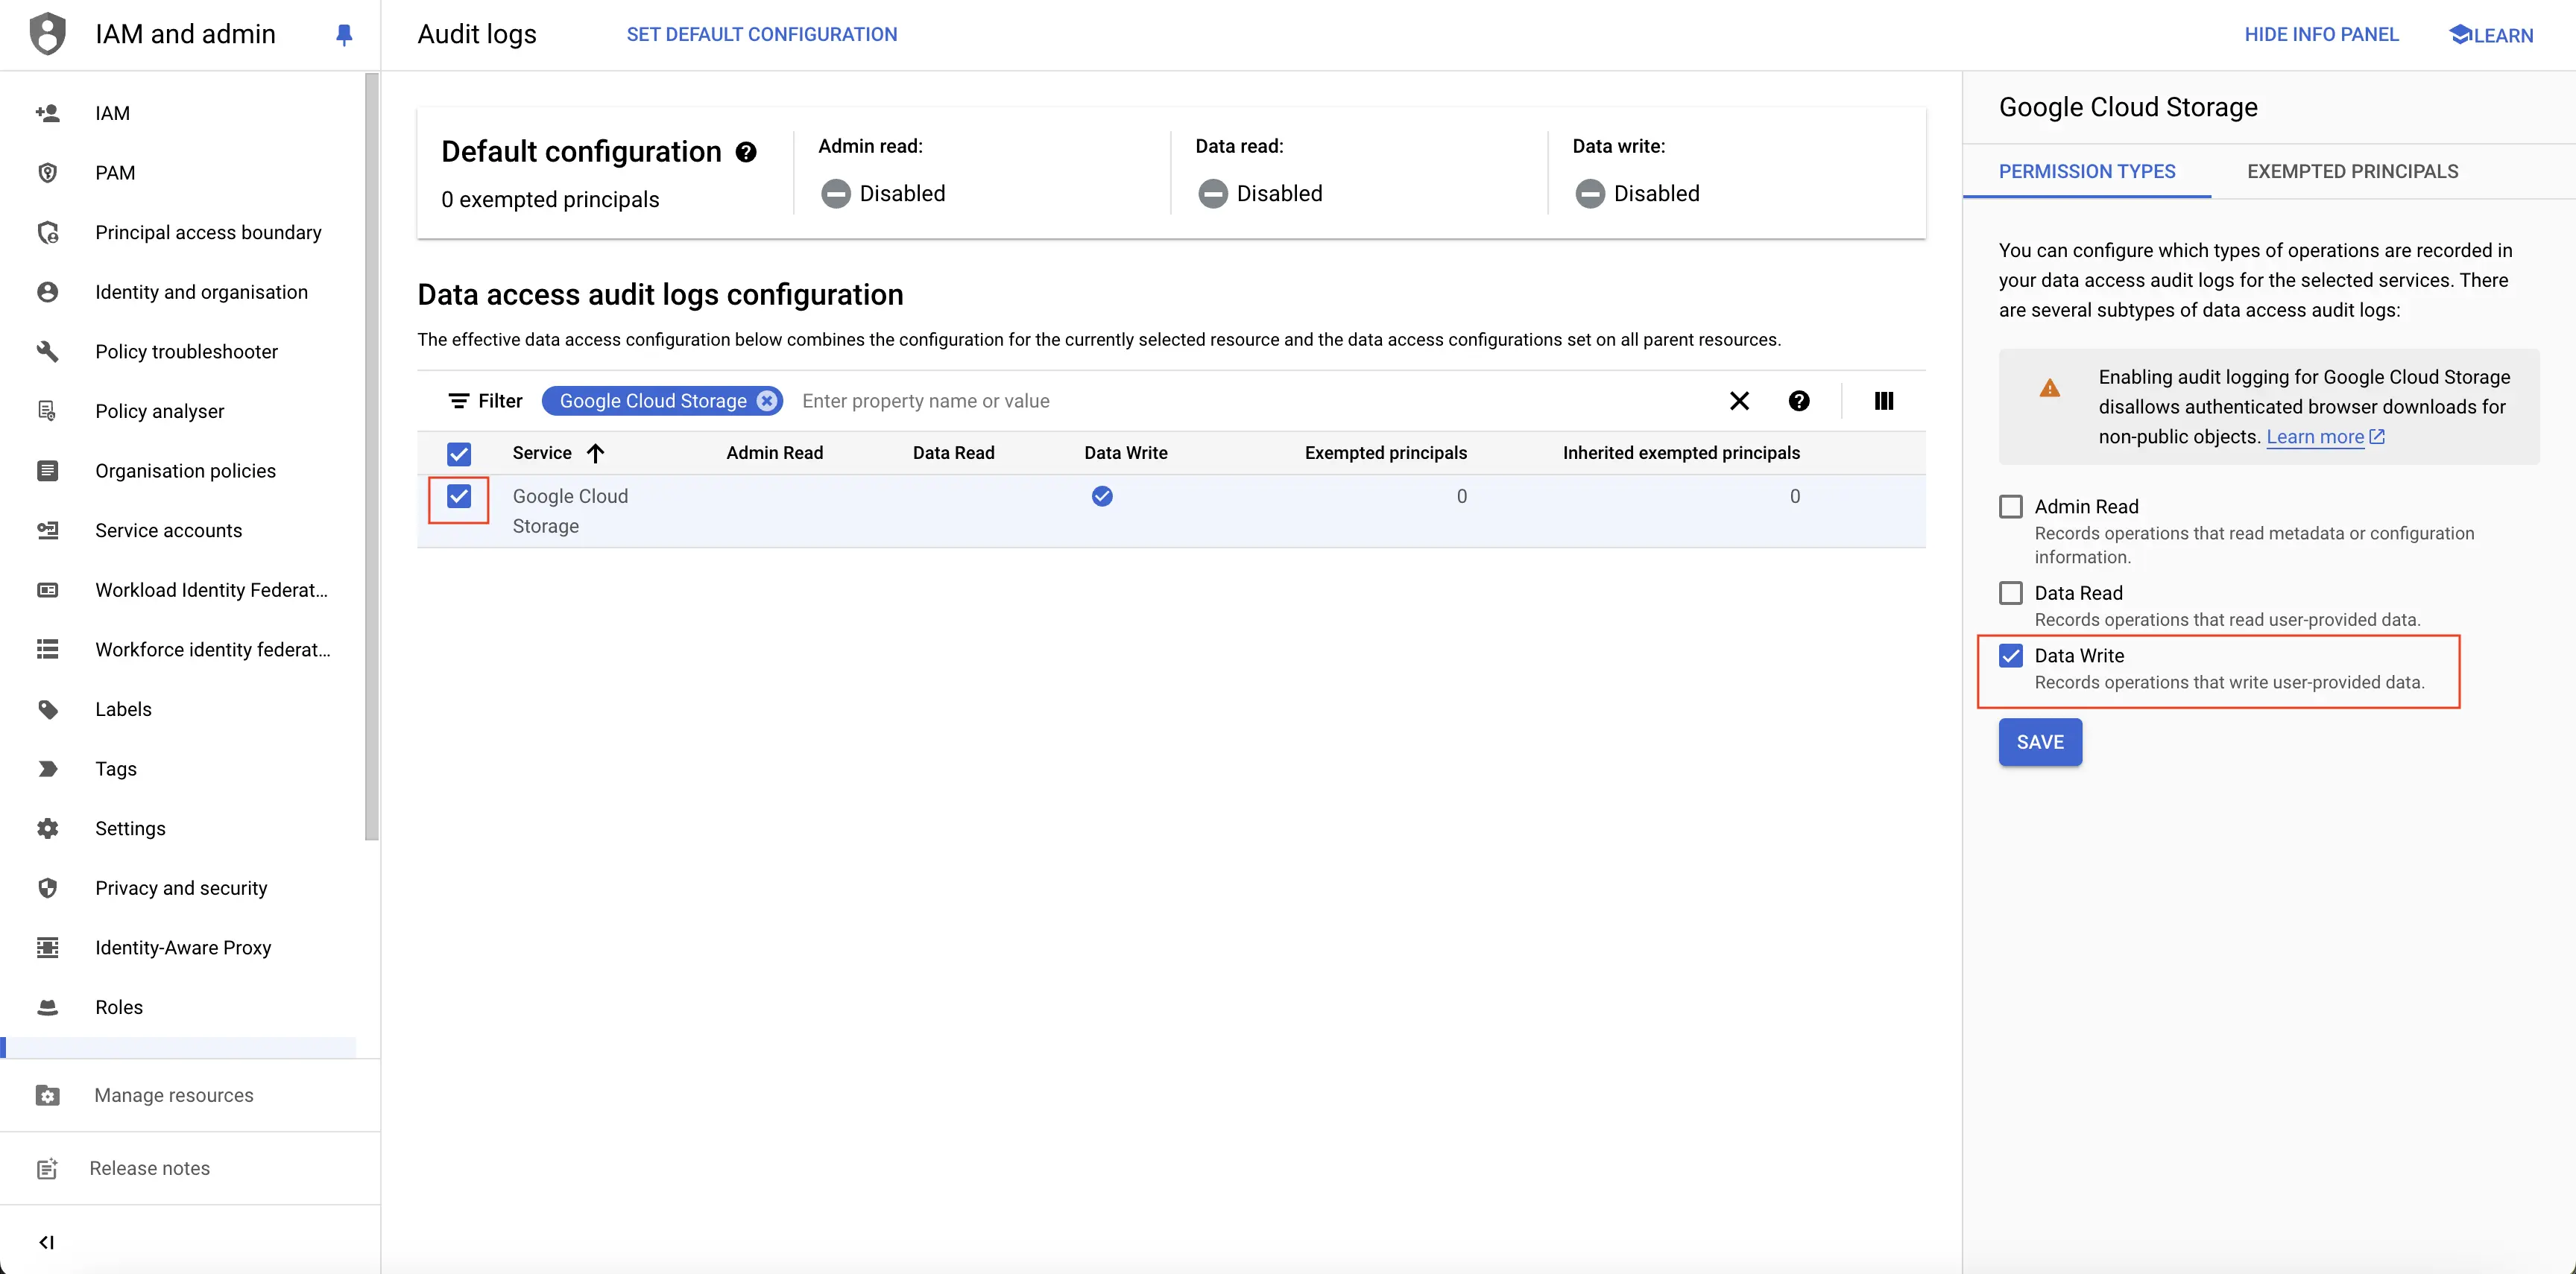Click the Service accounts key icon
2576x1274 pixels.
pyautogui.click(x=47, y=530)
